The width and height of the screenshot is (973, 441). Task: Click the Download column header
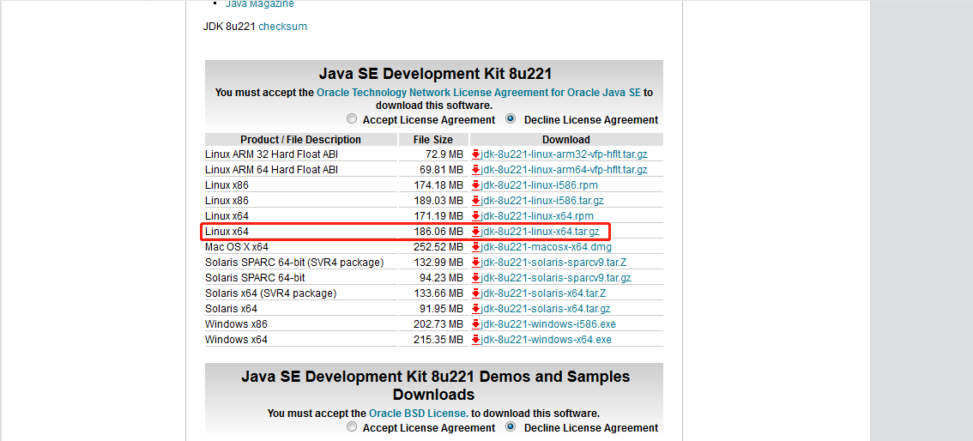(566, 140)
